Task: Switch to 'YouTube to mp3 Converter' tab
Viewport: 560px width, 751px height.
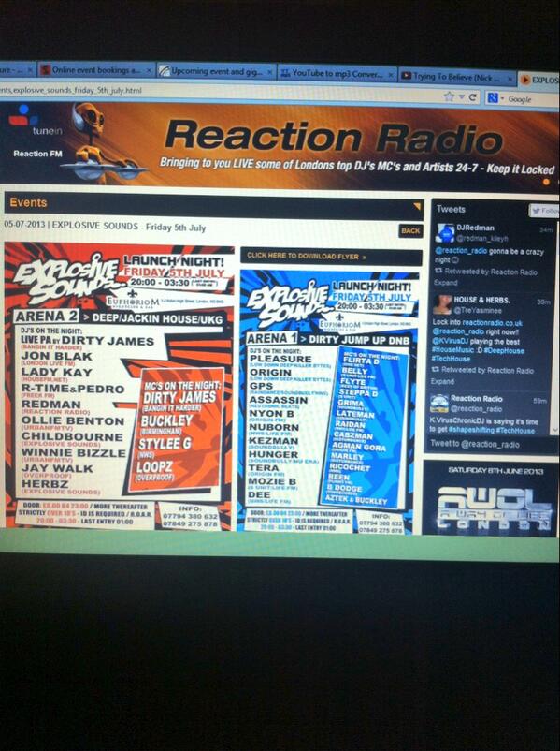Action: (337, 74)
